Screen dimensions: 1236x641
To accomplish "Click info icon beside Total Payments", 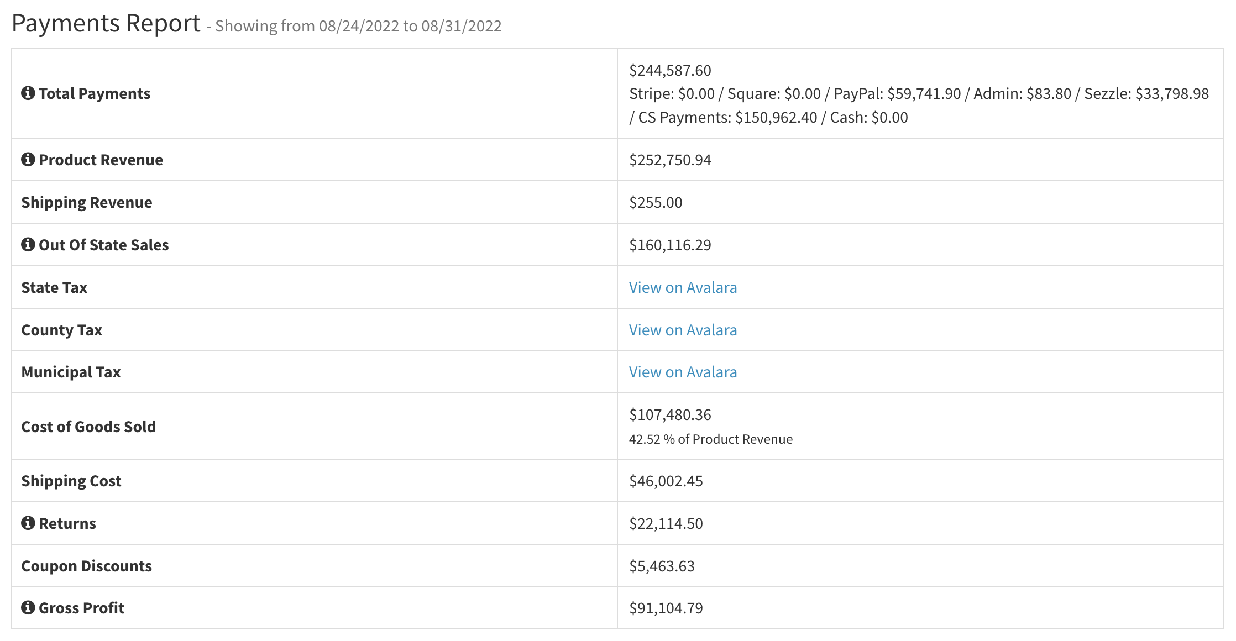I will 28,93.
